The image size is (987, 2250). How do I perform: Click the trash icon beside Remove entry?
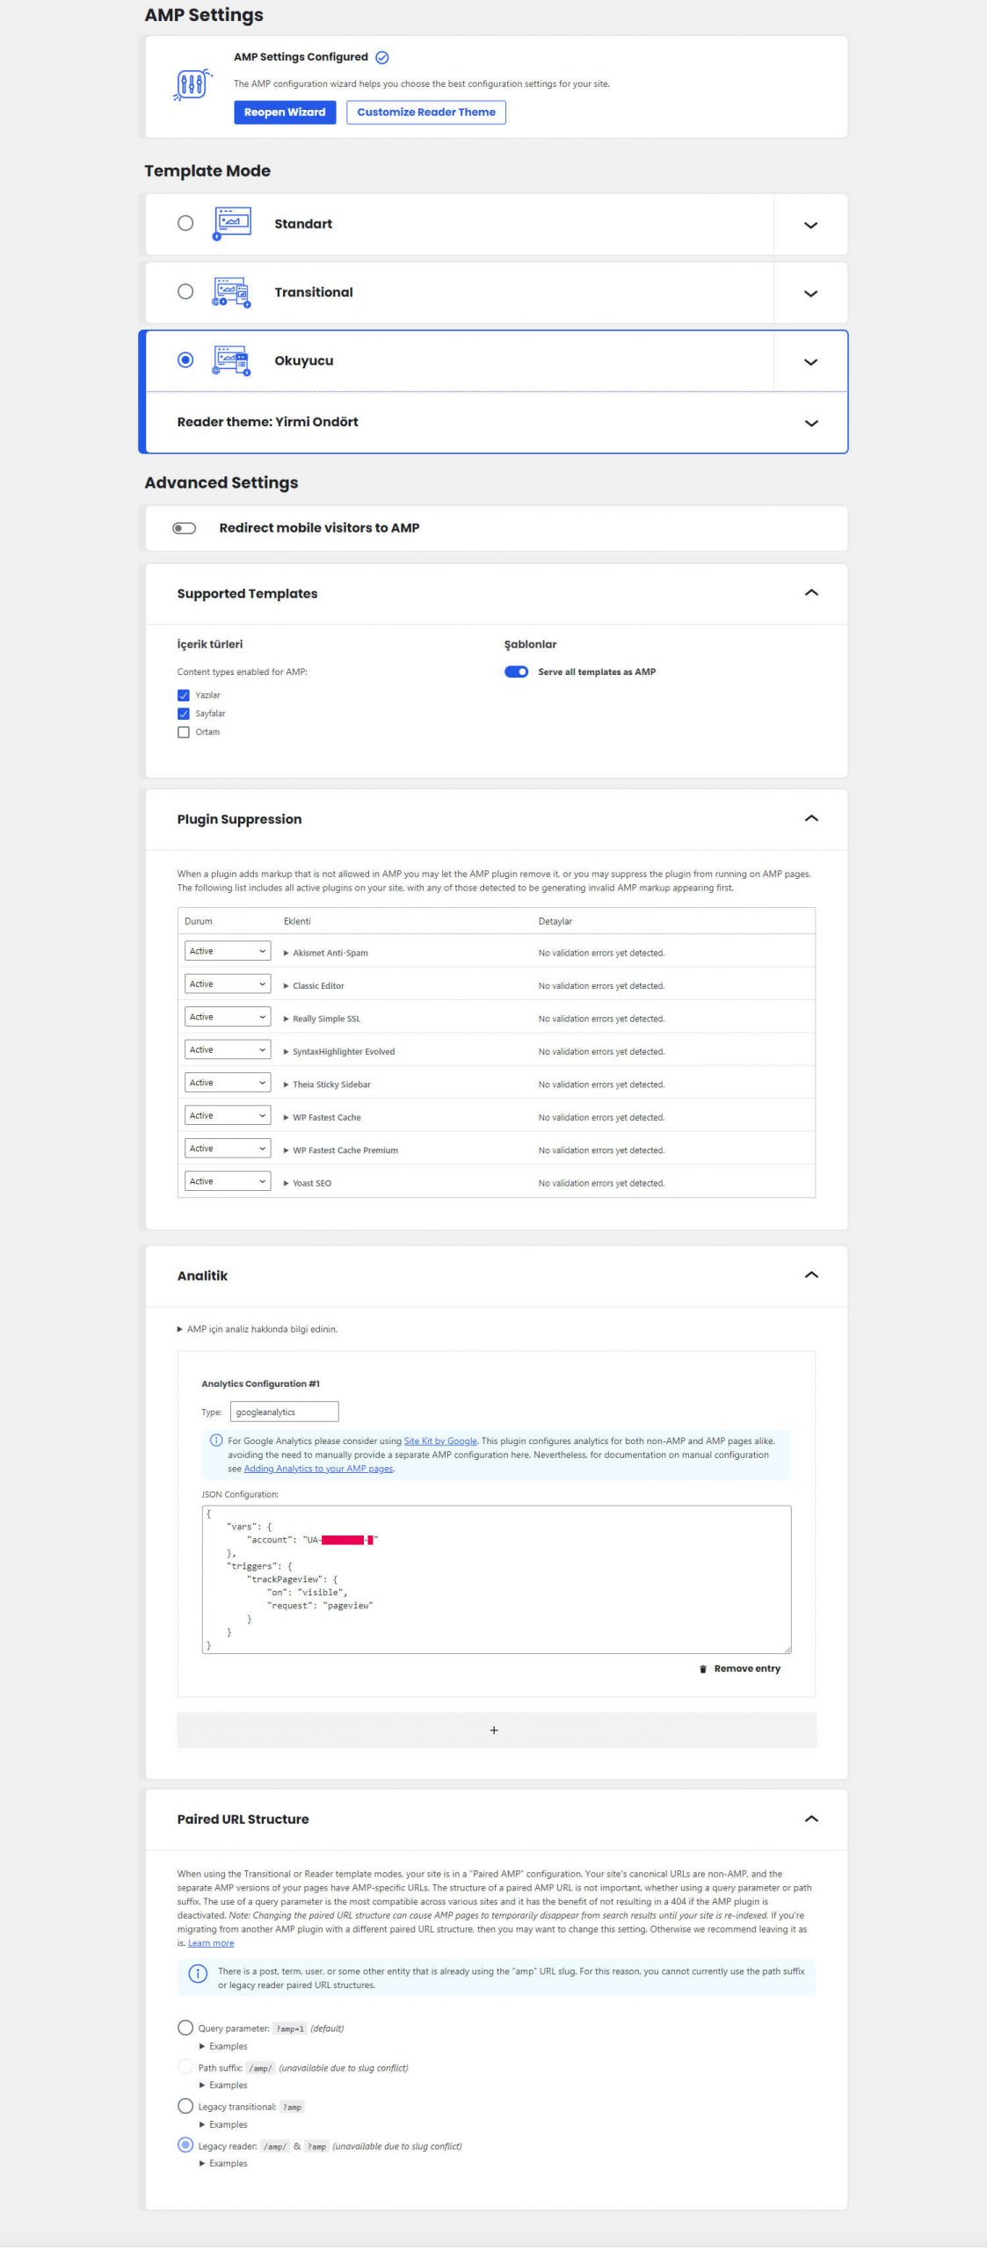click(x=702, y=1669)
